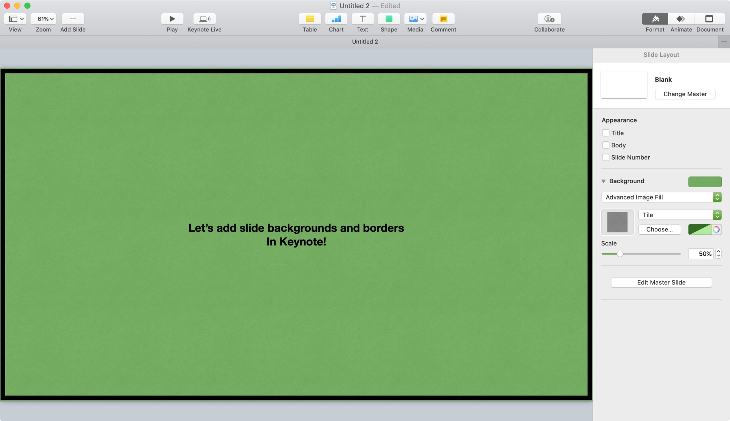Image resolution: width=730 pixels, height=421 pixels.
Task: Enable the Title checkbox
Action: pyautogui.click(x=606, y=133)
